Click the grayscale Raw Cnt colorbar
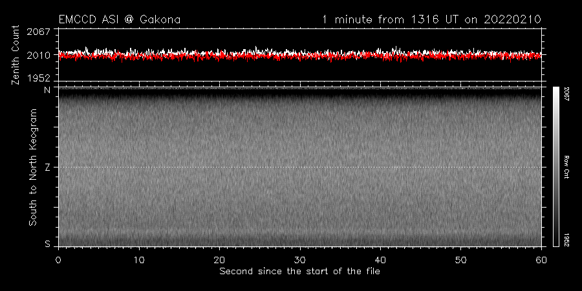Screen dimensions: 582x291 click(555, 167)
